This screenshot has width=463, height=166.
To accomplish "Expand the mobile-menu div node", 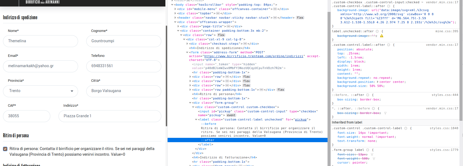I will pyautogui.click(x=175, y=9).
